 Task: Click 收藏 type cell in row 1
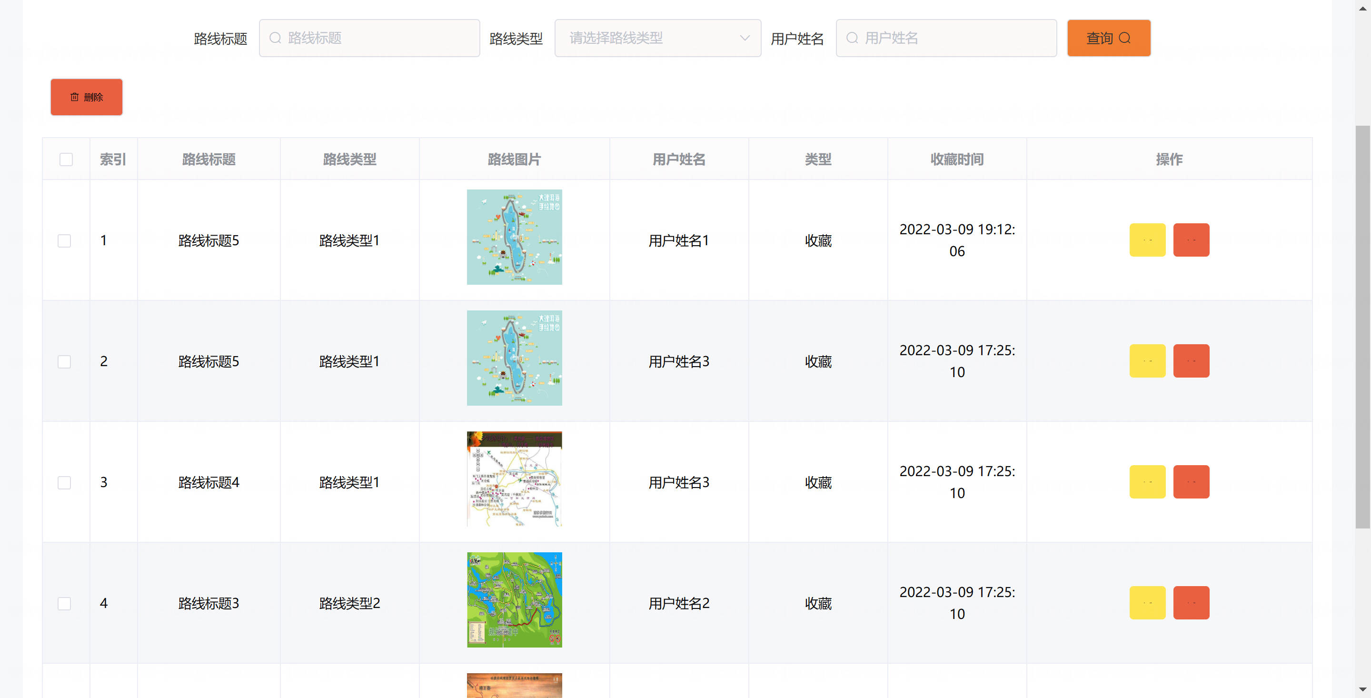pyautogui.click(x=818, y=240)
